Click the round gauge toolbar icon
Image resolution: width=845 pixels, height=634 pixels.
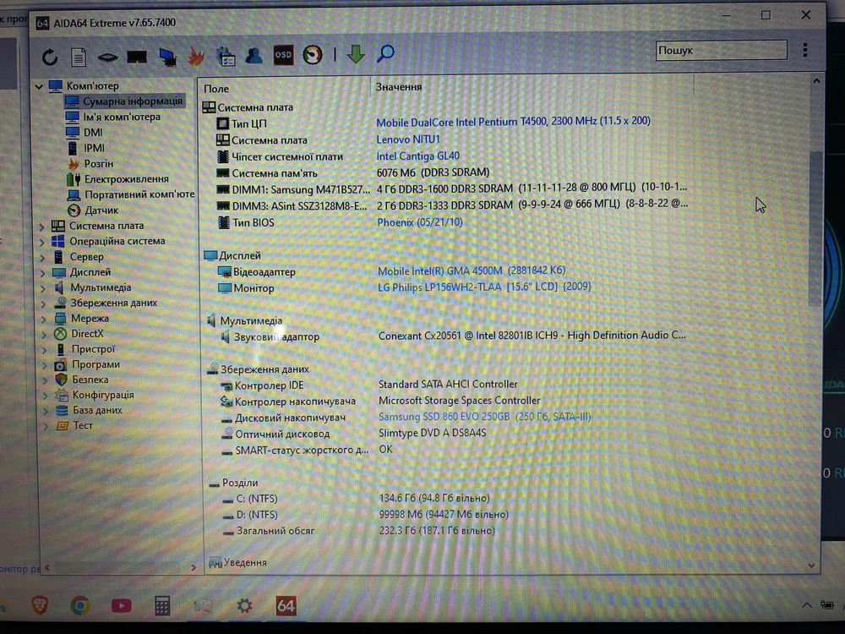tap(313, 55)
